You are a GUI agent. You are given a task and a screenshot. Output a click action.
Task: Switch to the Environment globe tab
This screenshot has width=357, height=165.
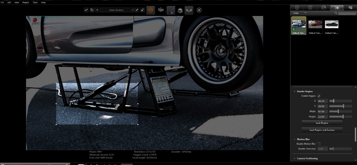tap(324, 8)
